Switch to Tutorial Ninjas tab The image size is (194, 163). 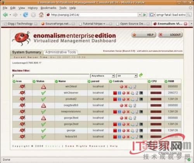(x=95, y=24)
